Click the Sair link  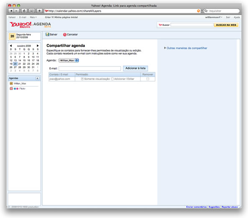pyautogui.click(x=228, y=17)
